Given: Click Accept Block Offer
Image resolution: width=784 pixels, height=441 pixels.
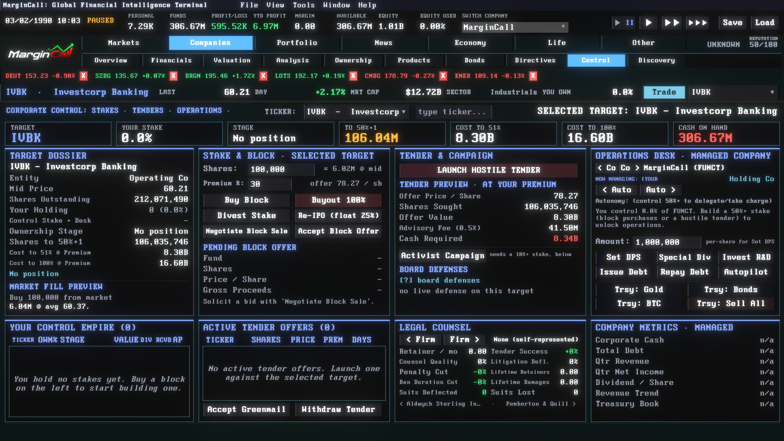Looking at the screenshot, I should (x=339, y=231).
